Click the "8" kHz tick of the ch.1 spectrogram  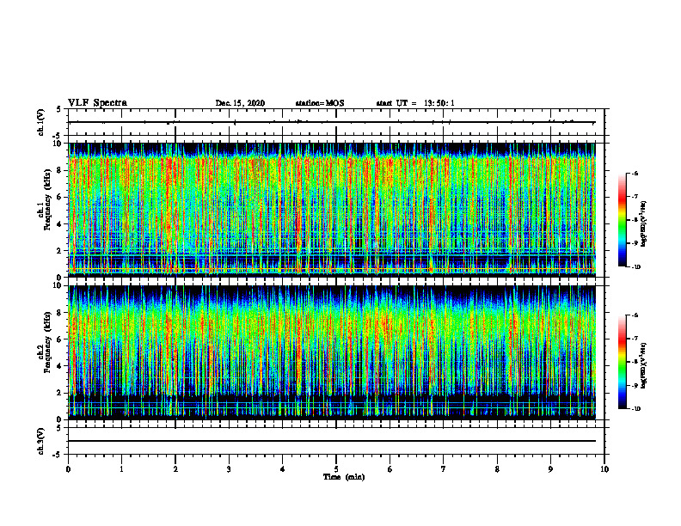[60, 170]
